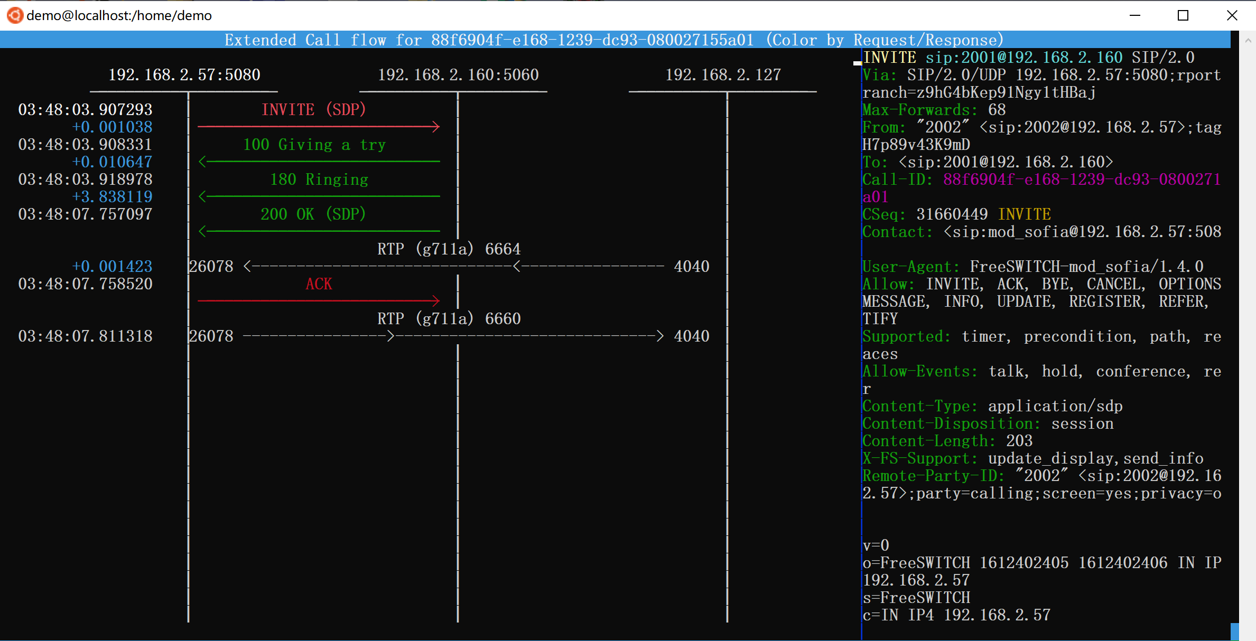The height and width of the screenshot is (641, 1256).
Task: Click the Call-ID value in payload pane
Action: point(1081,180)
